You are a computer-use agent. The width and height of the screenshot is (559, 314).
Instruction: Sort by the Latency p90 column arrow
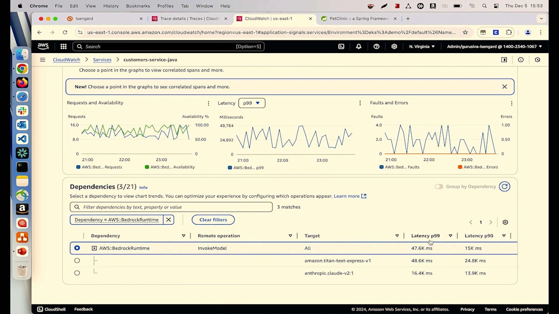(504, 236)
